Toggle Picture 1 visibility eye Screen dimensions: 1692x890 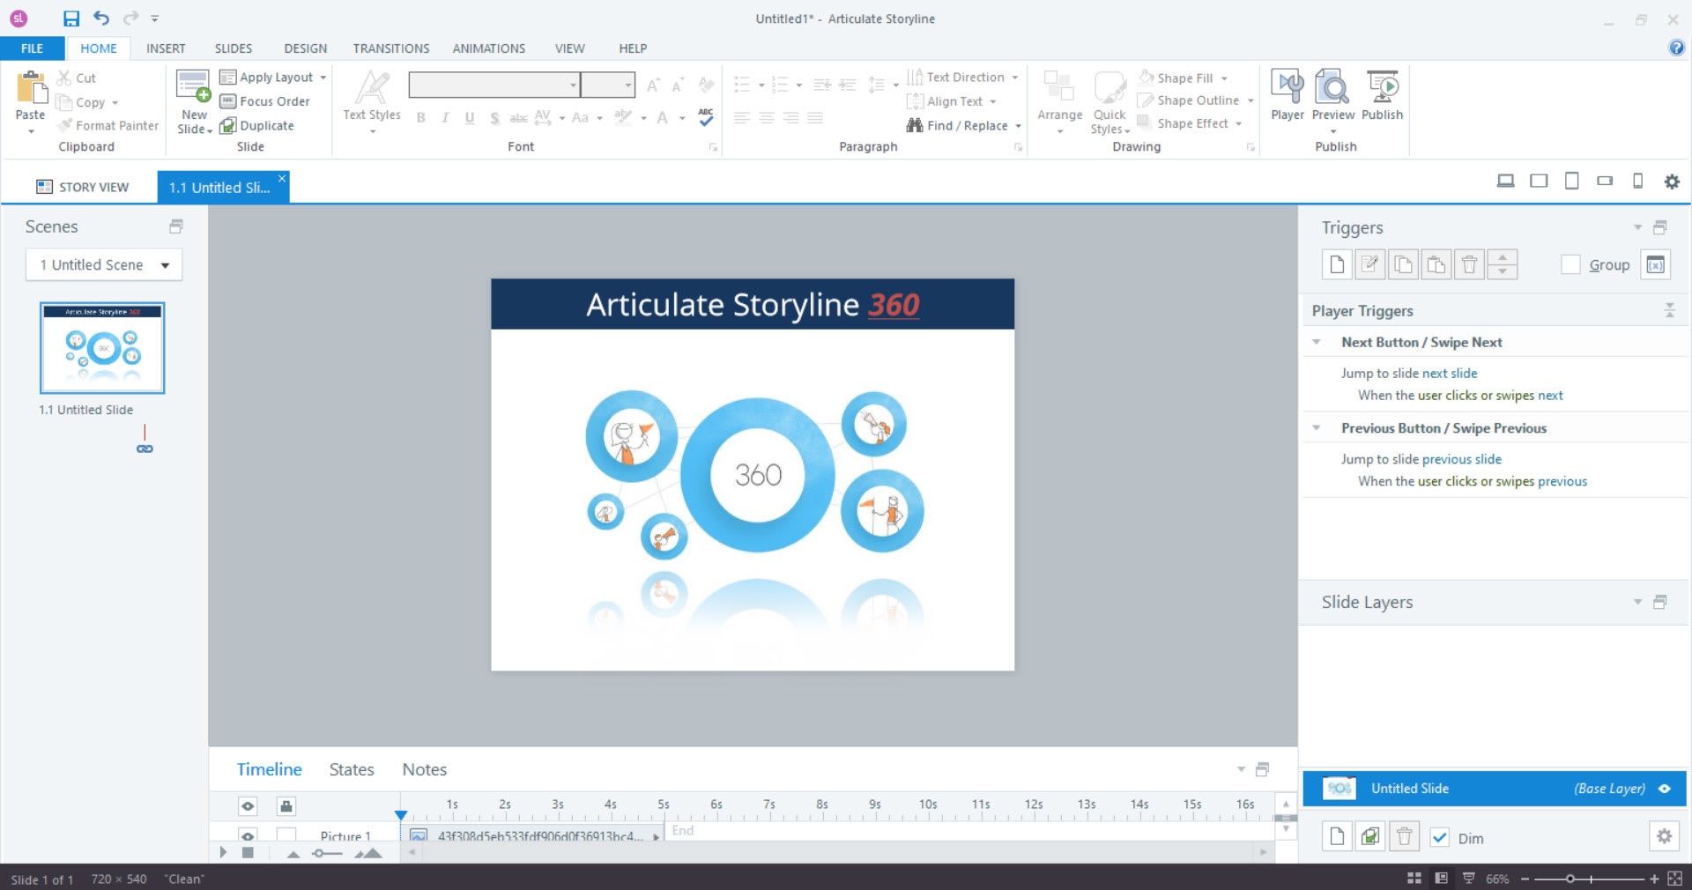pyautogui.click(x=248, y=835)
